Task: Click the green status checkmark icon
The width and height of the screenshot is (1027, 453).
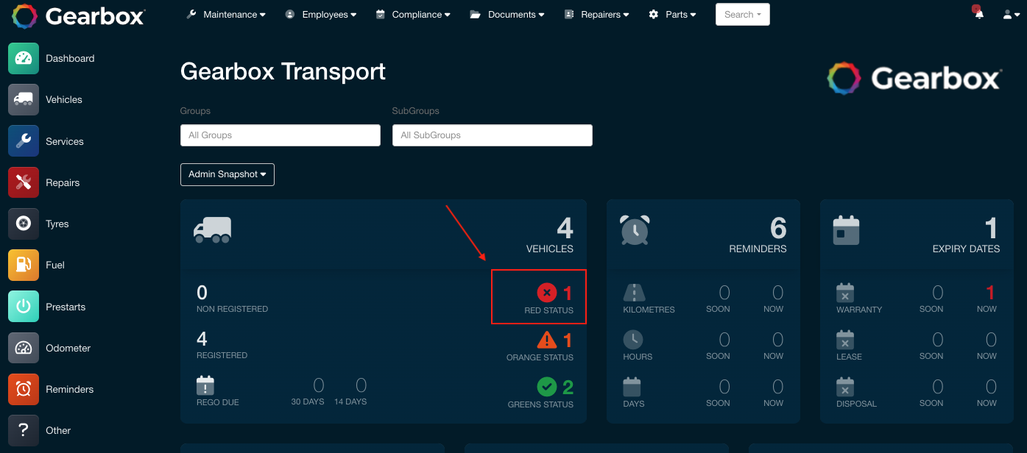Action: pos(547,386)
